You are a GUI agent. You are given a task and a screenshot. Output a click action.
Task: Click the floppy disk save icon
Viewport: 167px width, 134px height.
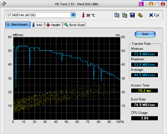(132, 15)
